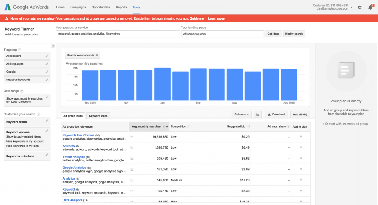Download the keyword ideas
The image size is (378, 205).
pyautogui.click(x=276, y=114)
